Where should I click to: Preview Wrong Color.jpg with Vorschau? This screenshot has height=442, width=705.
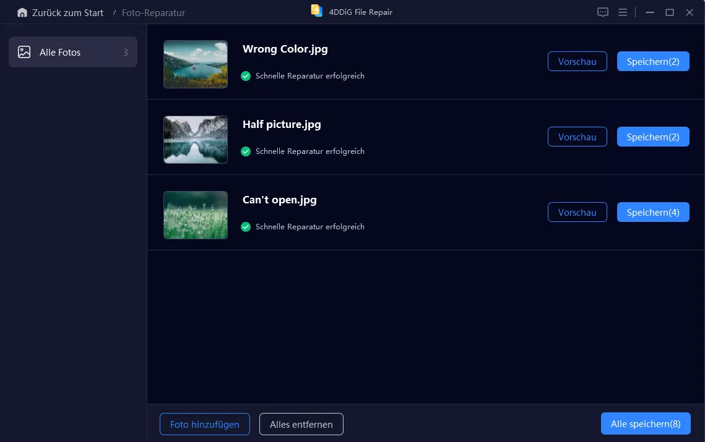tap(577, 61)
